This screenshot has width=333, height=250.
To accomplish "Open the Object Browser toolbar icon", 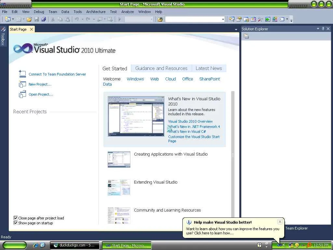I will coord(253,19).
